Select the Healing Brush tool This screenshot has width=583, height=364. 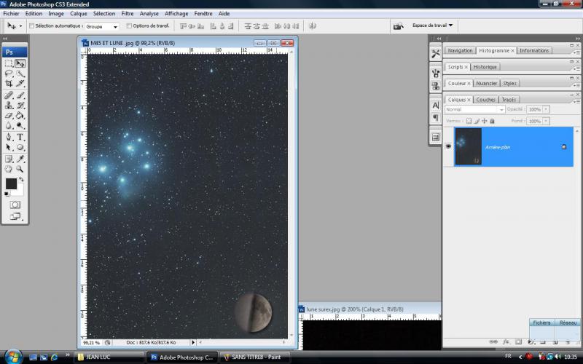tap(9, 95)
